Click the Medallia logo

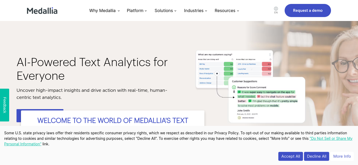click(42, 11)
